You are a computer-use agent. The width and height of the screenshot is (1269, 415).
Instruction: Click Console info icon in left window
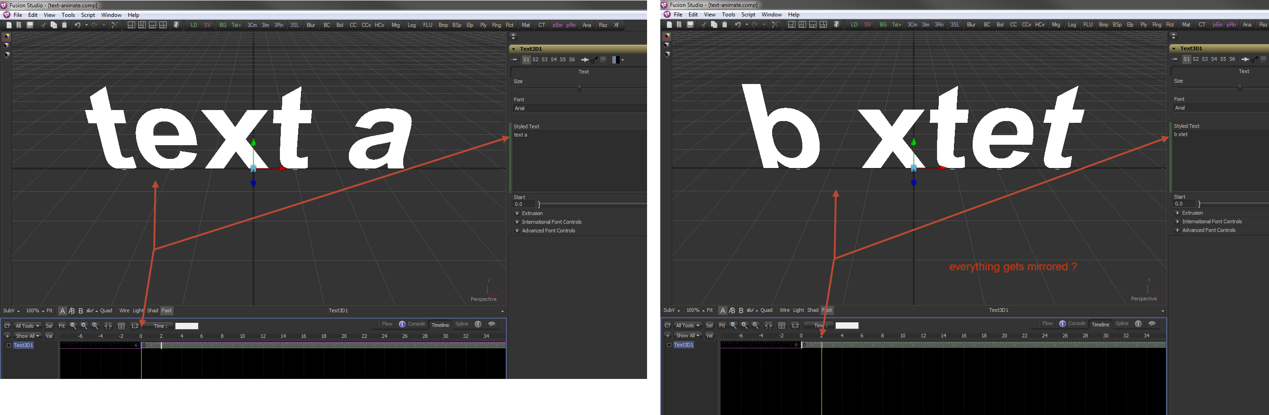pos(402,324)
